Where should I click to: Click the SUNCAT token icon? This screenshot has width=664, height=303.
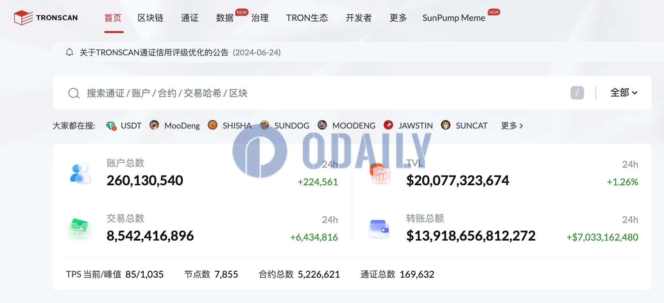tap(446, 125)
